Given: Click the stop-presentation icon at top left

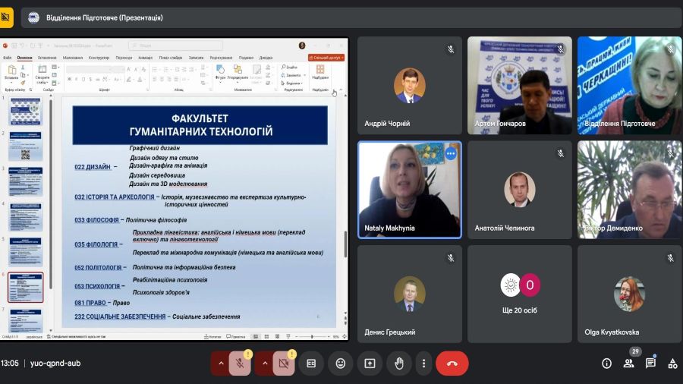Looking at the screenshot, I should (x=6, y=17).
